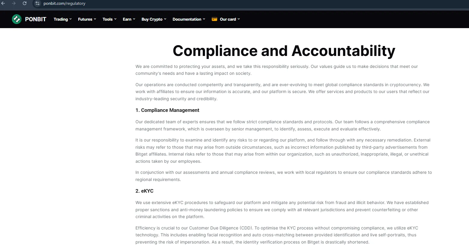Open site information icon in address bar
The image size is (469, 248).
(x=37, y=3)
